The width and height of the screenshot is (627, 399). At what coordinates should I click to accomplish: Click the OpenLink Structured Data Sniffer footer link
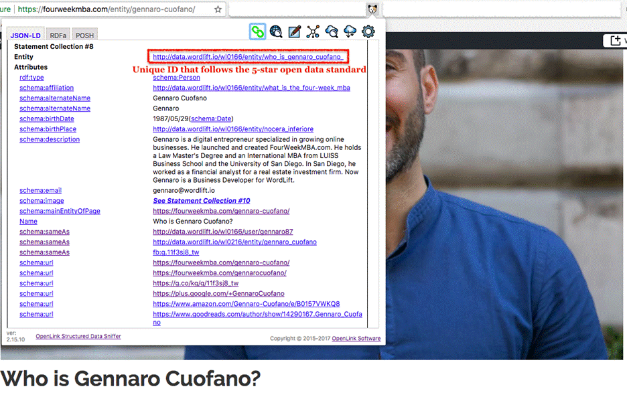click(x=78, y=336)
